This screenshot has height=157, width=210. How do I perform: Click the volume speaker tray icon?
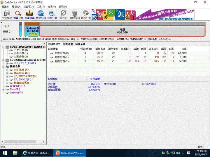click(178, 153)
